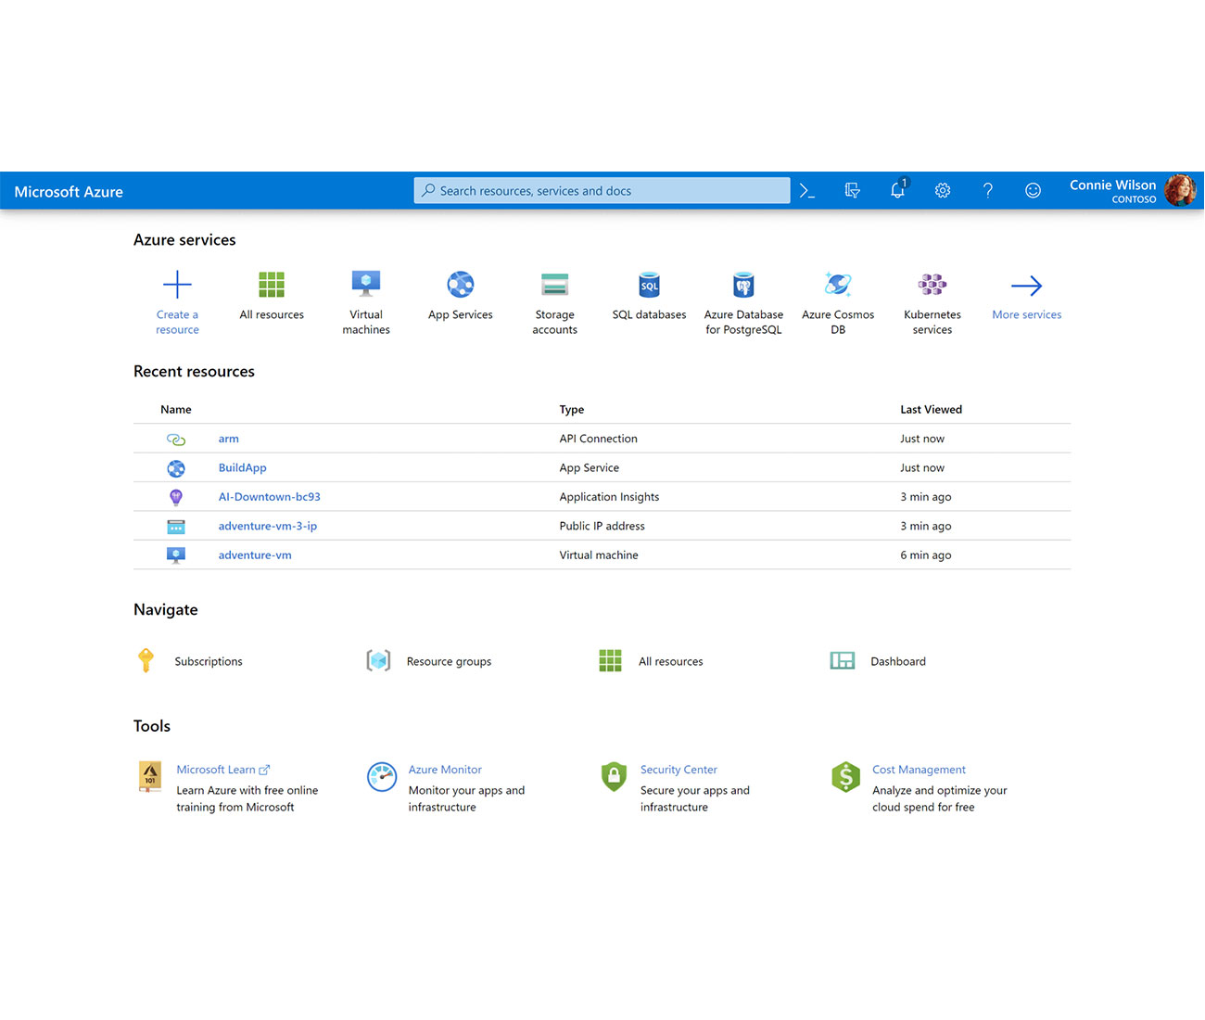Open the App Services icon
The width and height of the screenshot is (1205, 1020).
(x=461, y=284)
